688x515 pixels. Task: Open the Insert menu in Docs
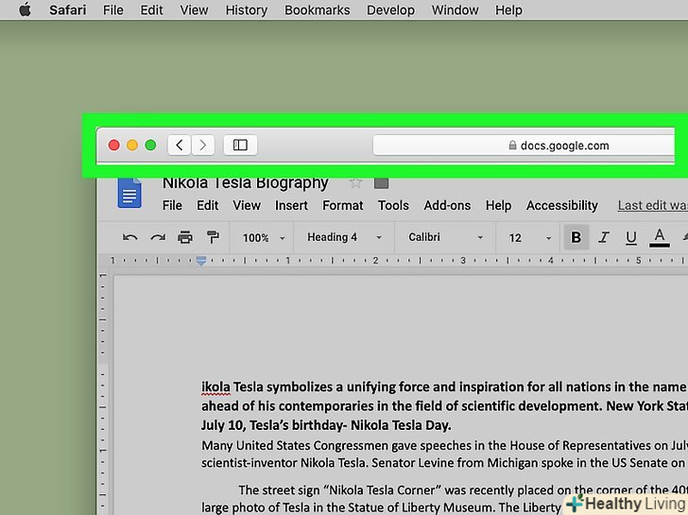point(291,205)
